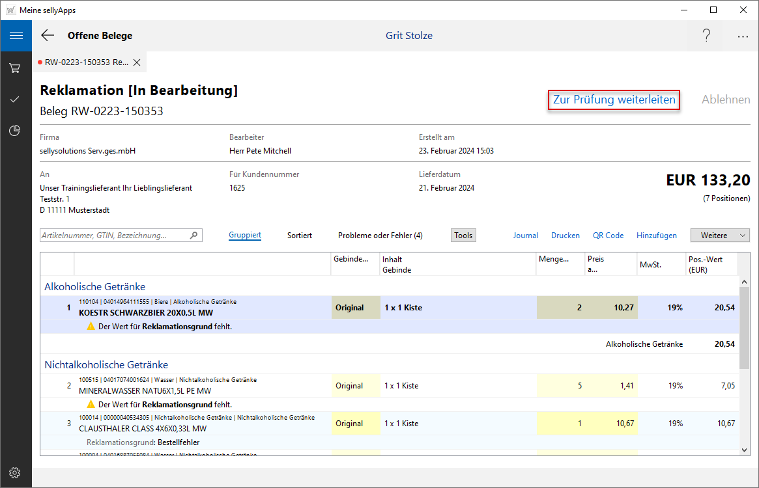Viewport: 759px width, 488px height.
Task: Open settings gear in sidebar
Action: click(15, 472)
